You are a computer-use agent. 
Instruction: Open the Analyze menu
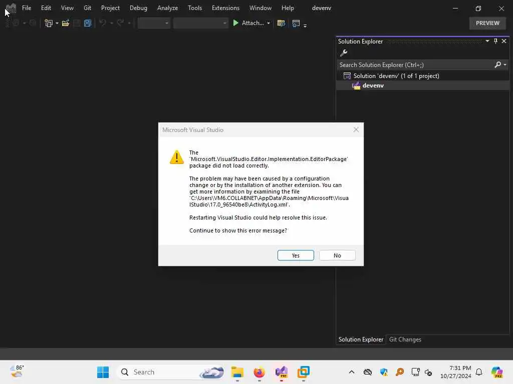pos(167,8)
